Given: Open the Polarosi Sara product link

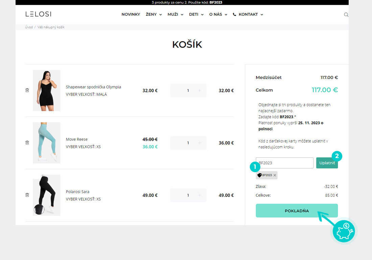Looking at the screenshot, I should 77,191.
